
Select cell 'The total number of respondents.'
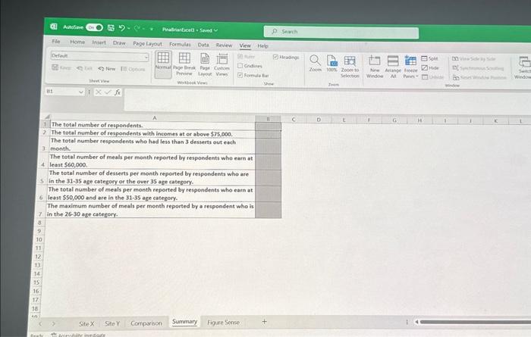click(x=152, y=125)
